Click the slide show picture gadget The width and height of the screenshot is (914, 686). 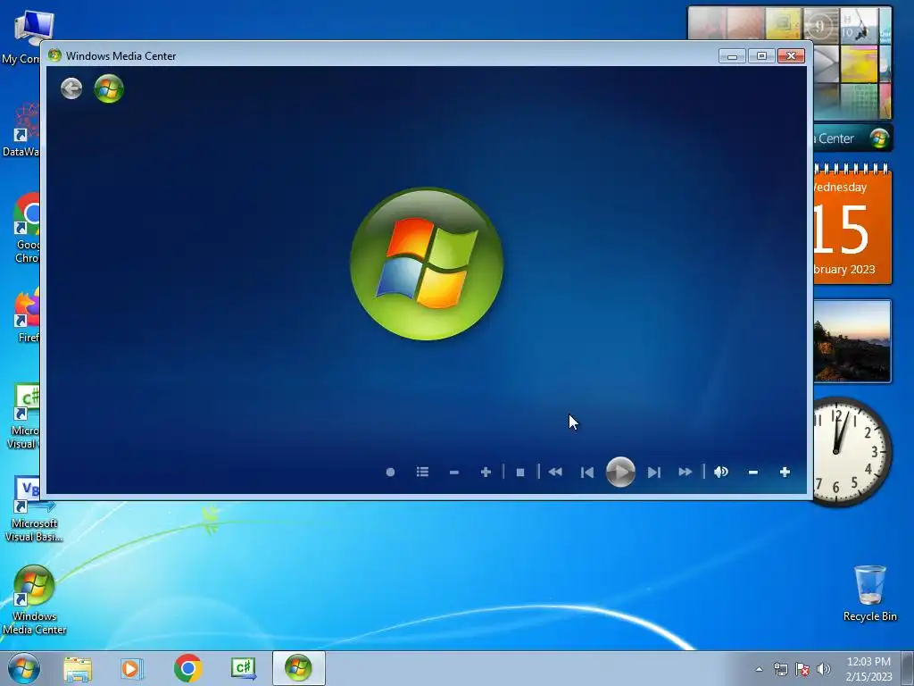[852, 341]
